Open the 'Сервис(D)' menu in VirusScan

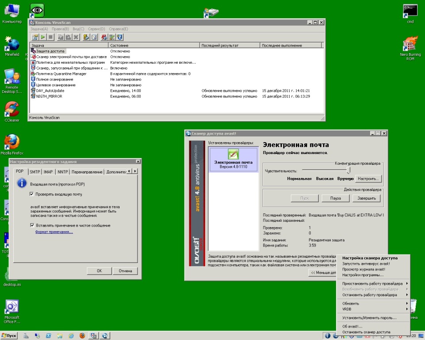pyautogui.click(x=96, y=29)
